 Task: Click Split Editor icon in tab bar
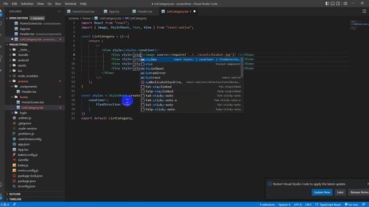(364, 11)
